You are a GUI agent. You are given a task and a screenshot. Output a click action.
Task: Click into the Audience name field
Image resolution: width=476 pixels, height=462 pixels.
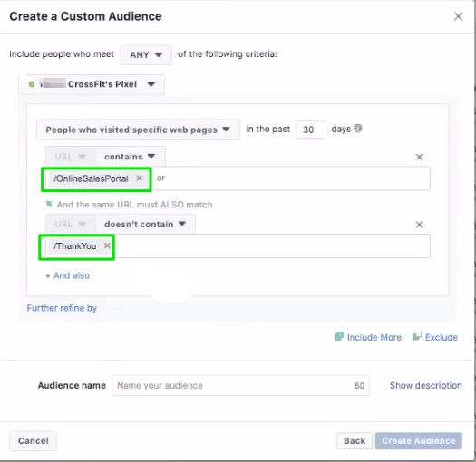(x=241, y=385)
